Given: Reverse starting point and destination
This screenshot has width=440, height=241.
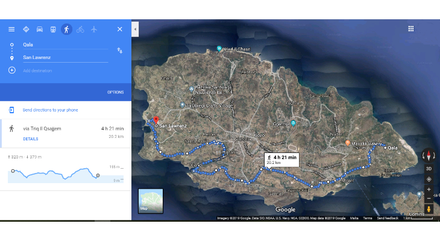Looking at the screenshot, I should [x=120, y=51].
